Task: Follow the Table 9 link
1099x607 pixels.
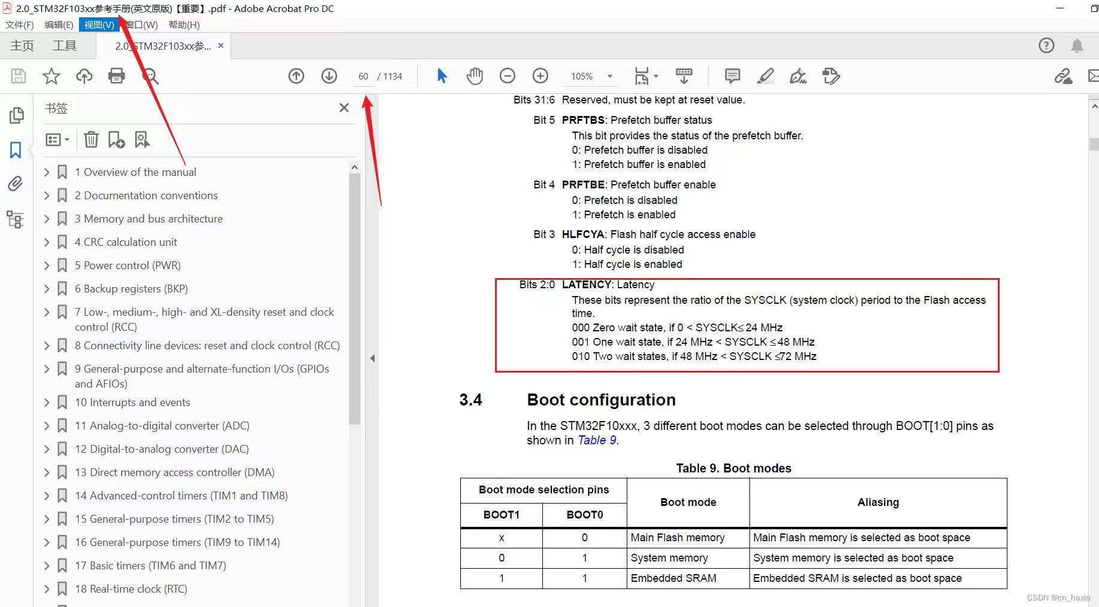Action: (597, 440)
